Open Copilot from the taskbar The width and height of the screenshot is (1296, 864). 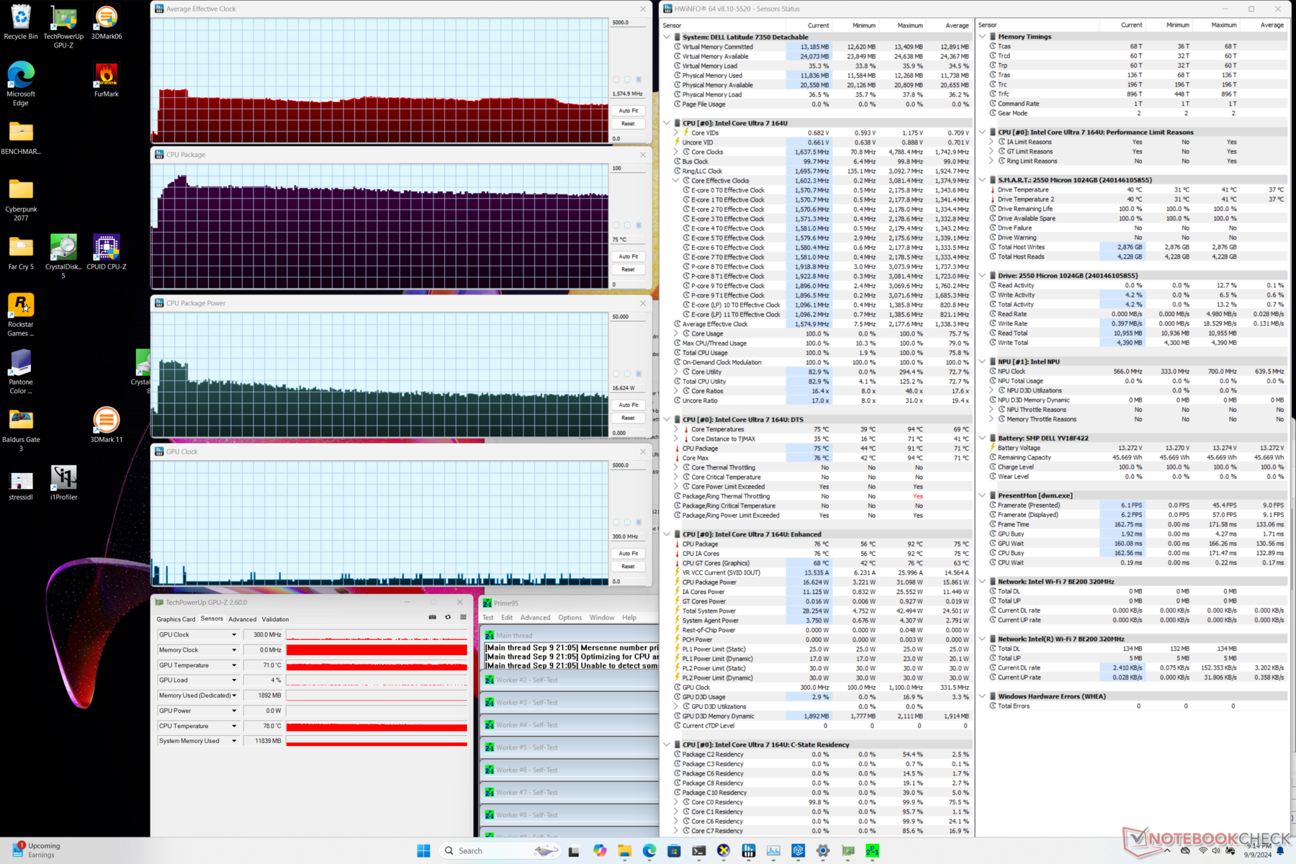(x=600, y=850)
